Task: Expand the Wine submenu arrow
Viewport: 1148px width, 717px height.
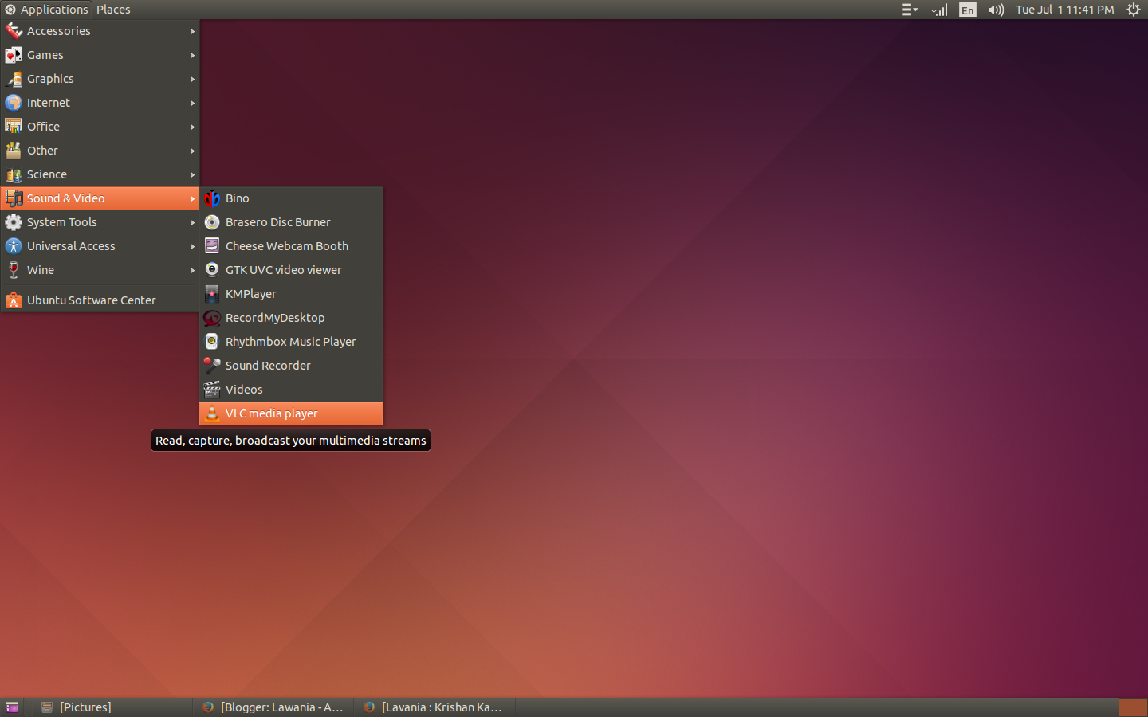Action: tap(192, 270)
